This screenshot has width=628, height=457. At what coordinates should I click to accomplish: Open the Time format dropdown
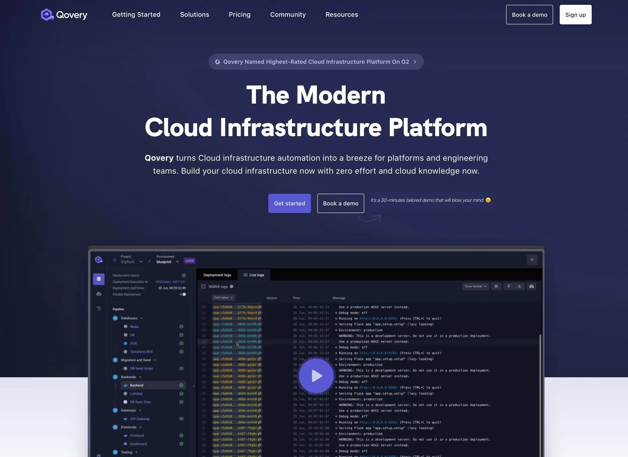[475, 286]
